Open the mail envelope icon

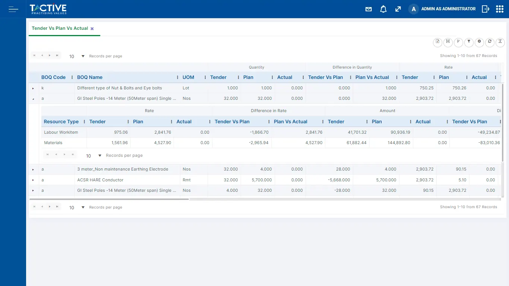click(x=369, y=9)
